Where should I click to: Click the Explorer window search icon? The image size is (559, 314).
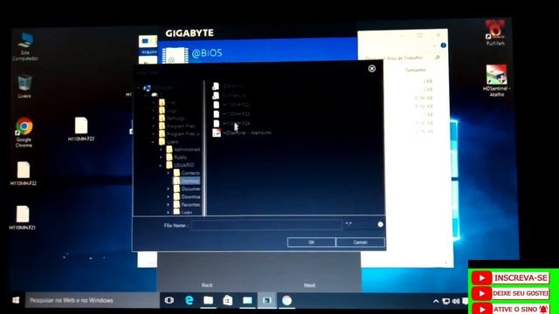438,58
